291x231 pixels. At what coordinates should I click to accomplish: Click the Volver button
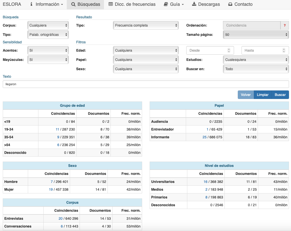tap(246, 95)
